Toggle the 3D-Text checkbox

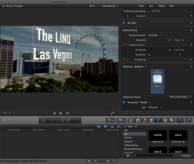coord(123,23)
